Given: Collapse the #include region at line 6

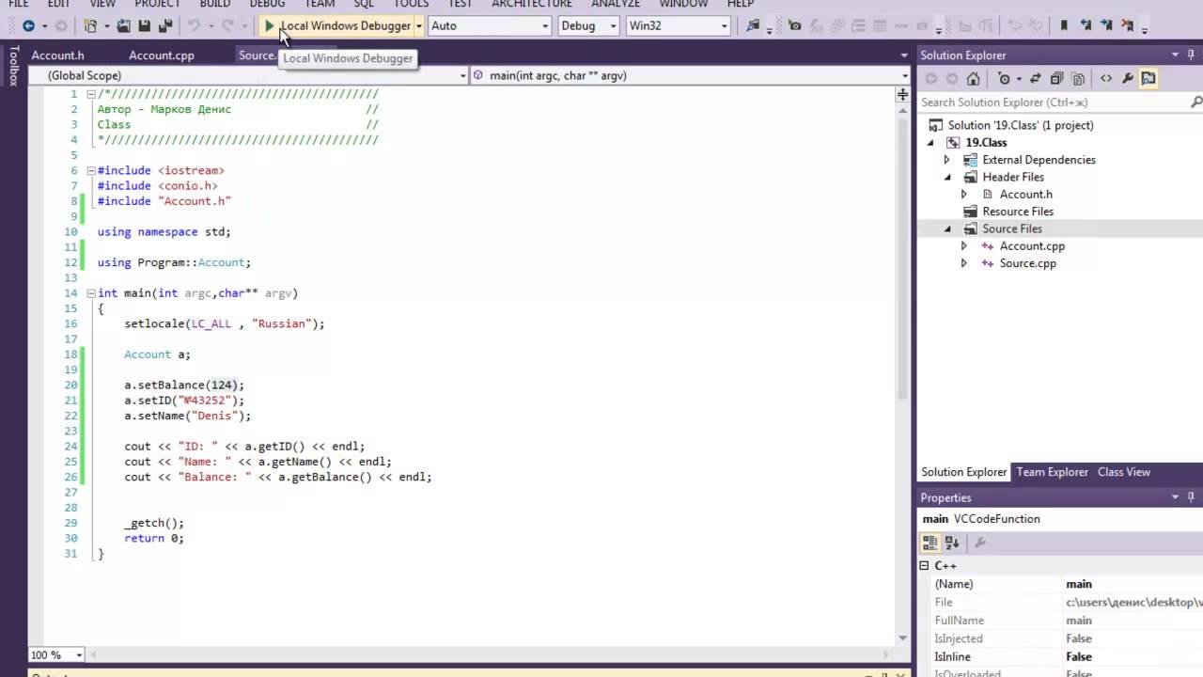Looking at the screenshot, I should (x=91, y=170).
